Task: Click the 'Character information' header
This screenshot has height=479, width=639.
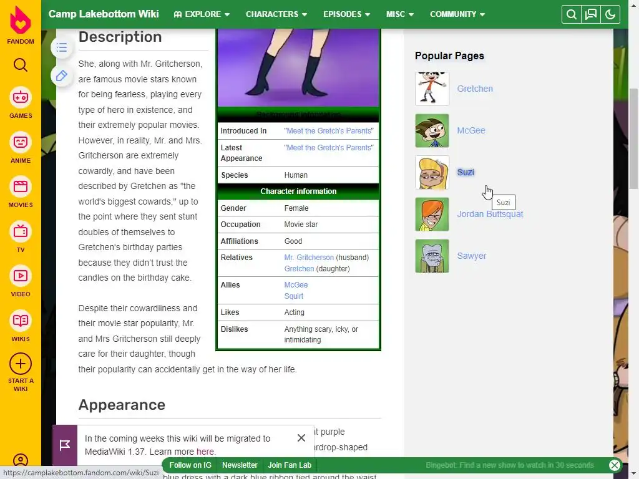Action: pyautogui.click(x=298, y=191)
